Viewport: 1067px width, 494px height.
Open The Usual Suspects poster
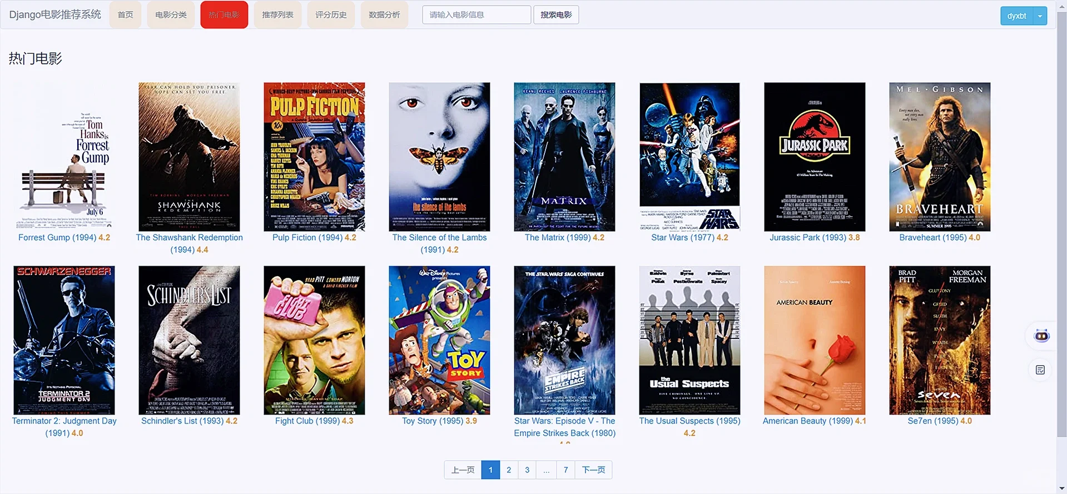(x=689, y=340)
